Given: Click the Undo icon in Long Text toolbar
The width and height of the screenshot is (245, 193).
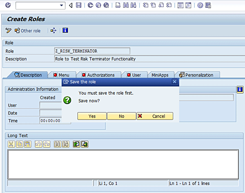Looking at the screenshot, I should click(38, 144).
